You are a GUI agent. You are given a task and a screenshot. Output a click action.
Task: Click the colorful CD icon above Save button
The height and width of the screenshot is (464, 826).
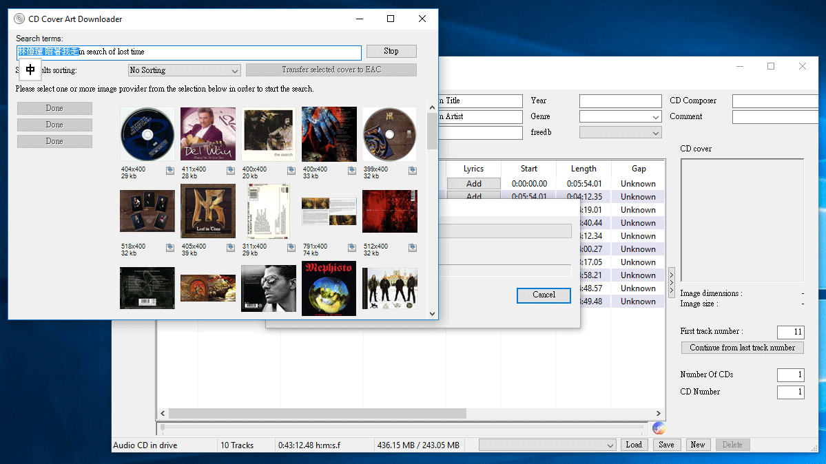pyautogui.click(x=659, y=428)
